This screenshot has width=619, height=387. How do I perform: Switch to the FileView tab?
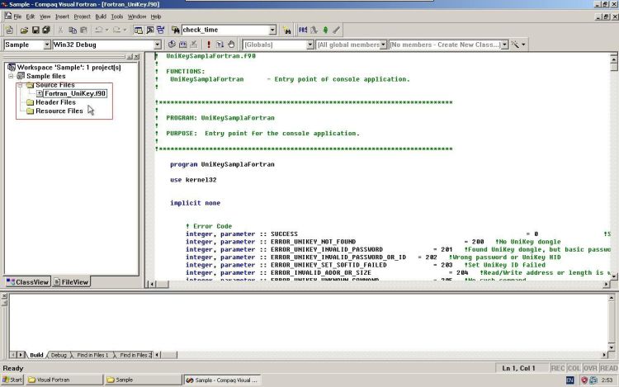71,282
